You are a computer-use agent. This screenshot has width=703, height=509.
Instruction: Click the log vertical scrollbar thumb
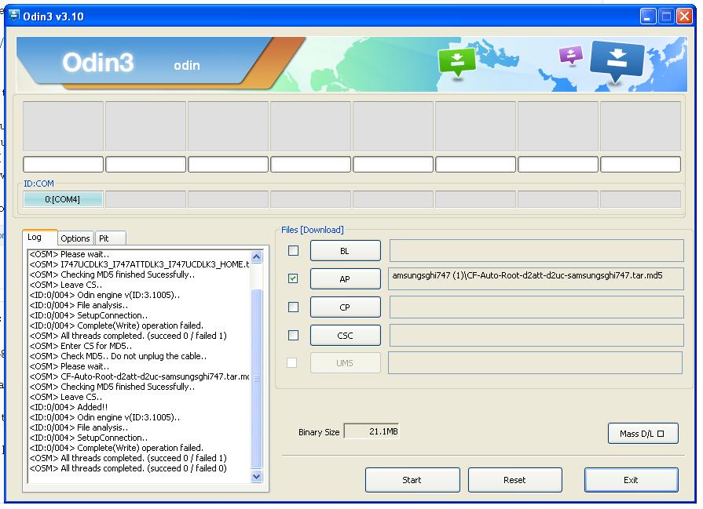click(256, 378)
